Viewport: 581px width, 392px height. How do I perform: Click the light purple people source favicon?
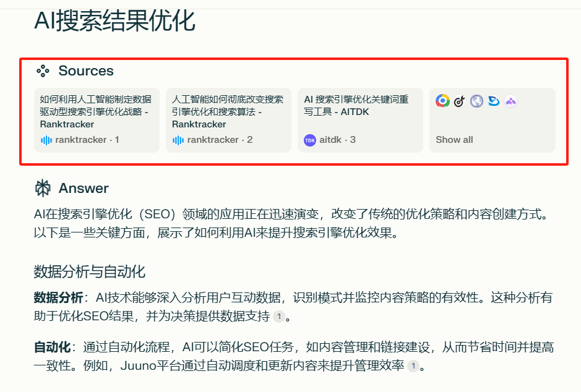510,101
